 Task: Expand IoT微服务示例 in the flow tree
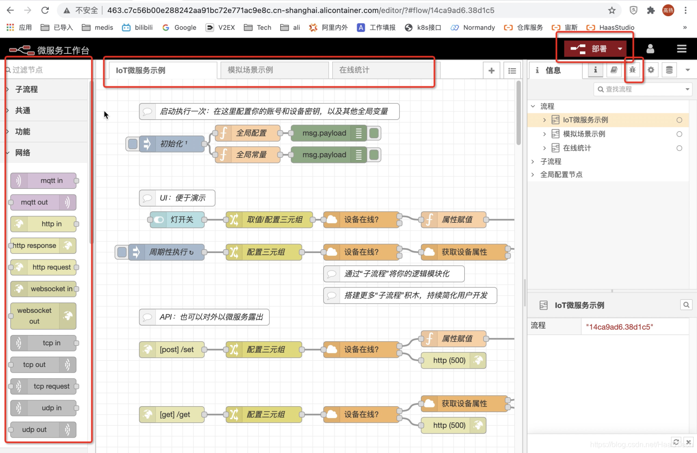pyautogui.click(x=545, y=120)
